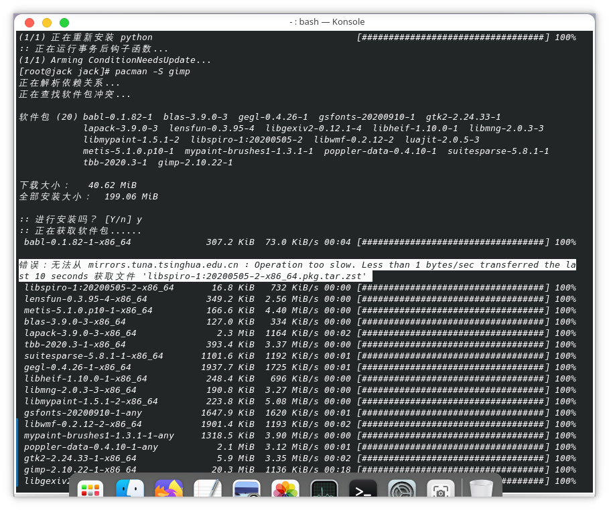This screenshot has height=510, width=609.
Task: Launch the system monitor dock icon
Action: coord(324,491)
